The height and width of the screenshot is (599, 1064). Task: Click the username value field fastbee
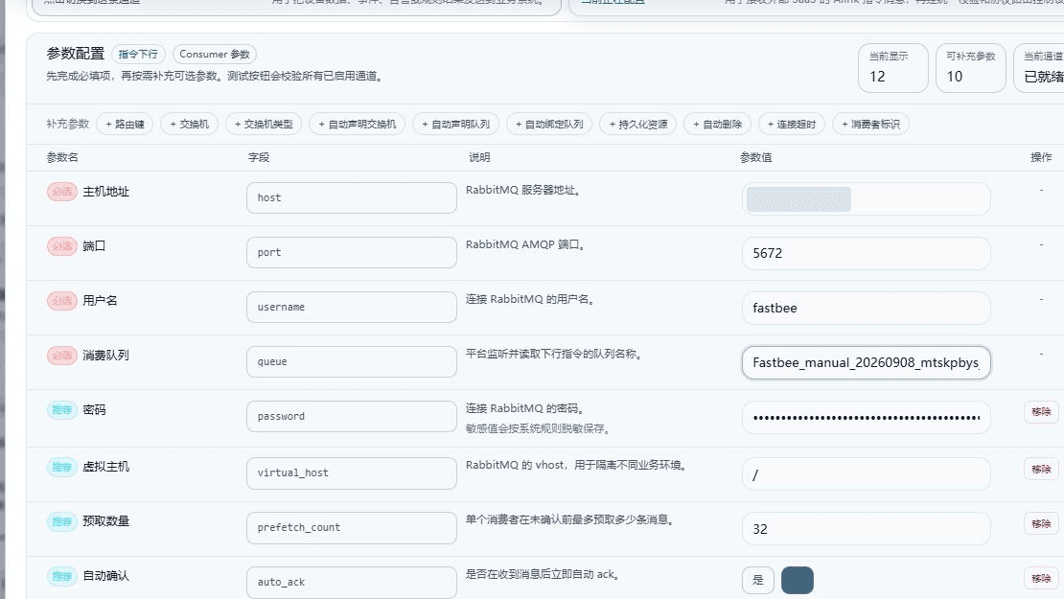[x=867, y=308]
